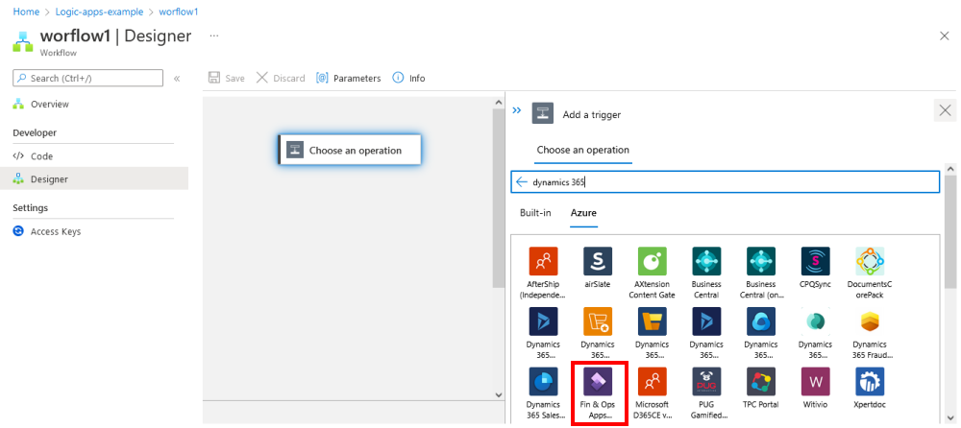961x428 pixels.
Task: Click the back arrow in the search box
Action: coord(522,182)
